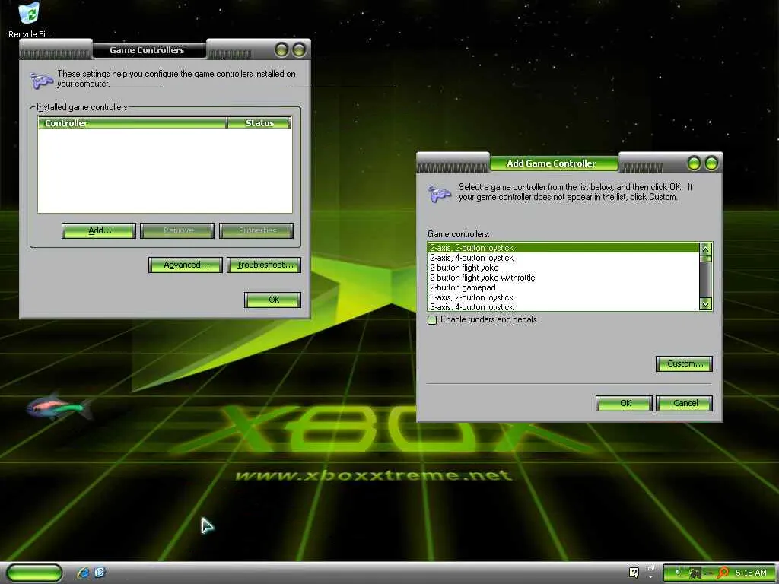Click the dark square tray icon
Image resolution: width=779 pixels, height=584 pixels.
pos(695,573)
